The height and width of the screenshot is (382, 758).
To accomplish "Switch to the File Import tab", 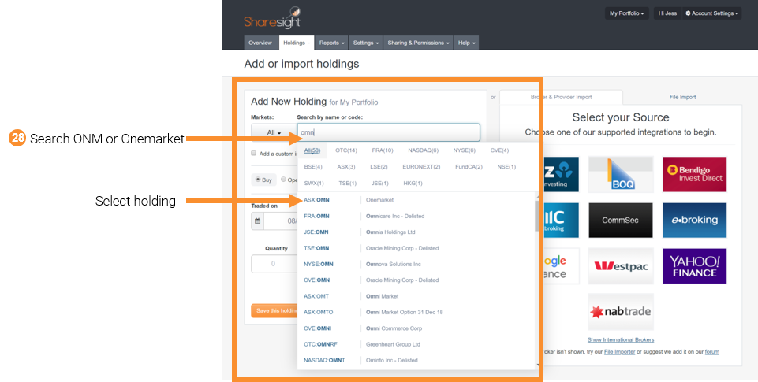I will (682, 97).
